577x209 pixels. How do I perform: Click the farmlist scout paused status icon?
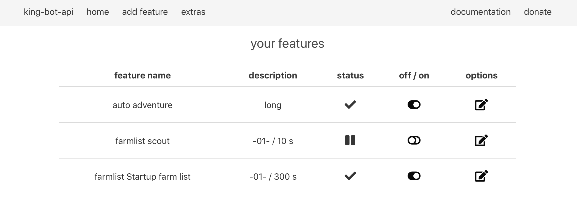coord(350,140)
